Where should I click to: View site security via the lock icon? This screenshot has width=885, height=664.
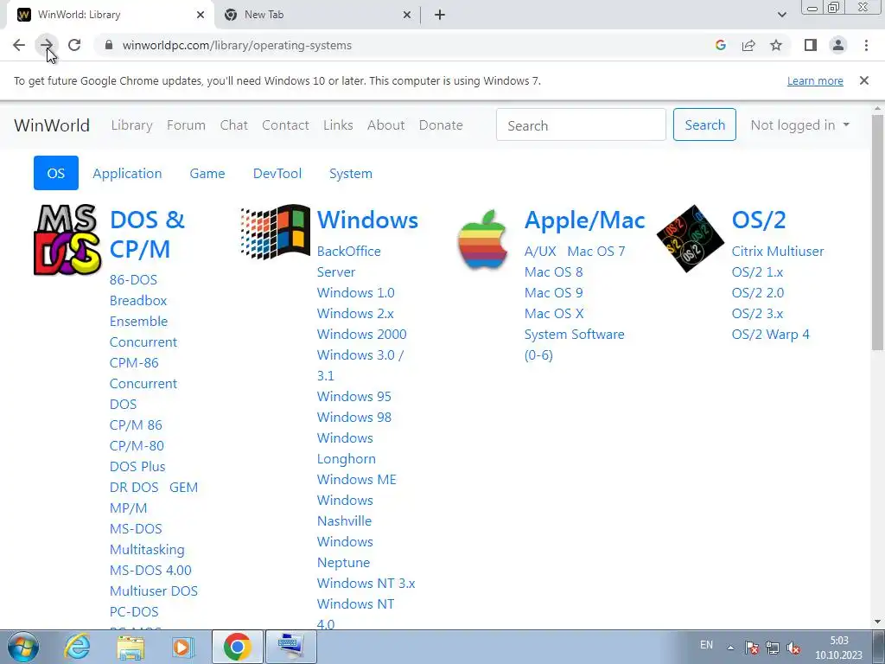click(x=109, y=45)
